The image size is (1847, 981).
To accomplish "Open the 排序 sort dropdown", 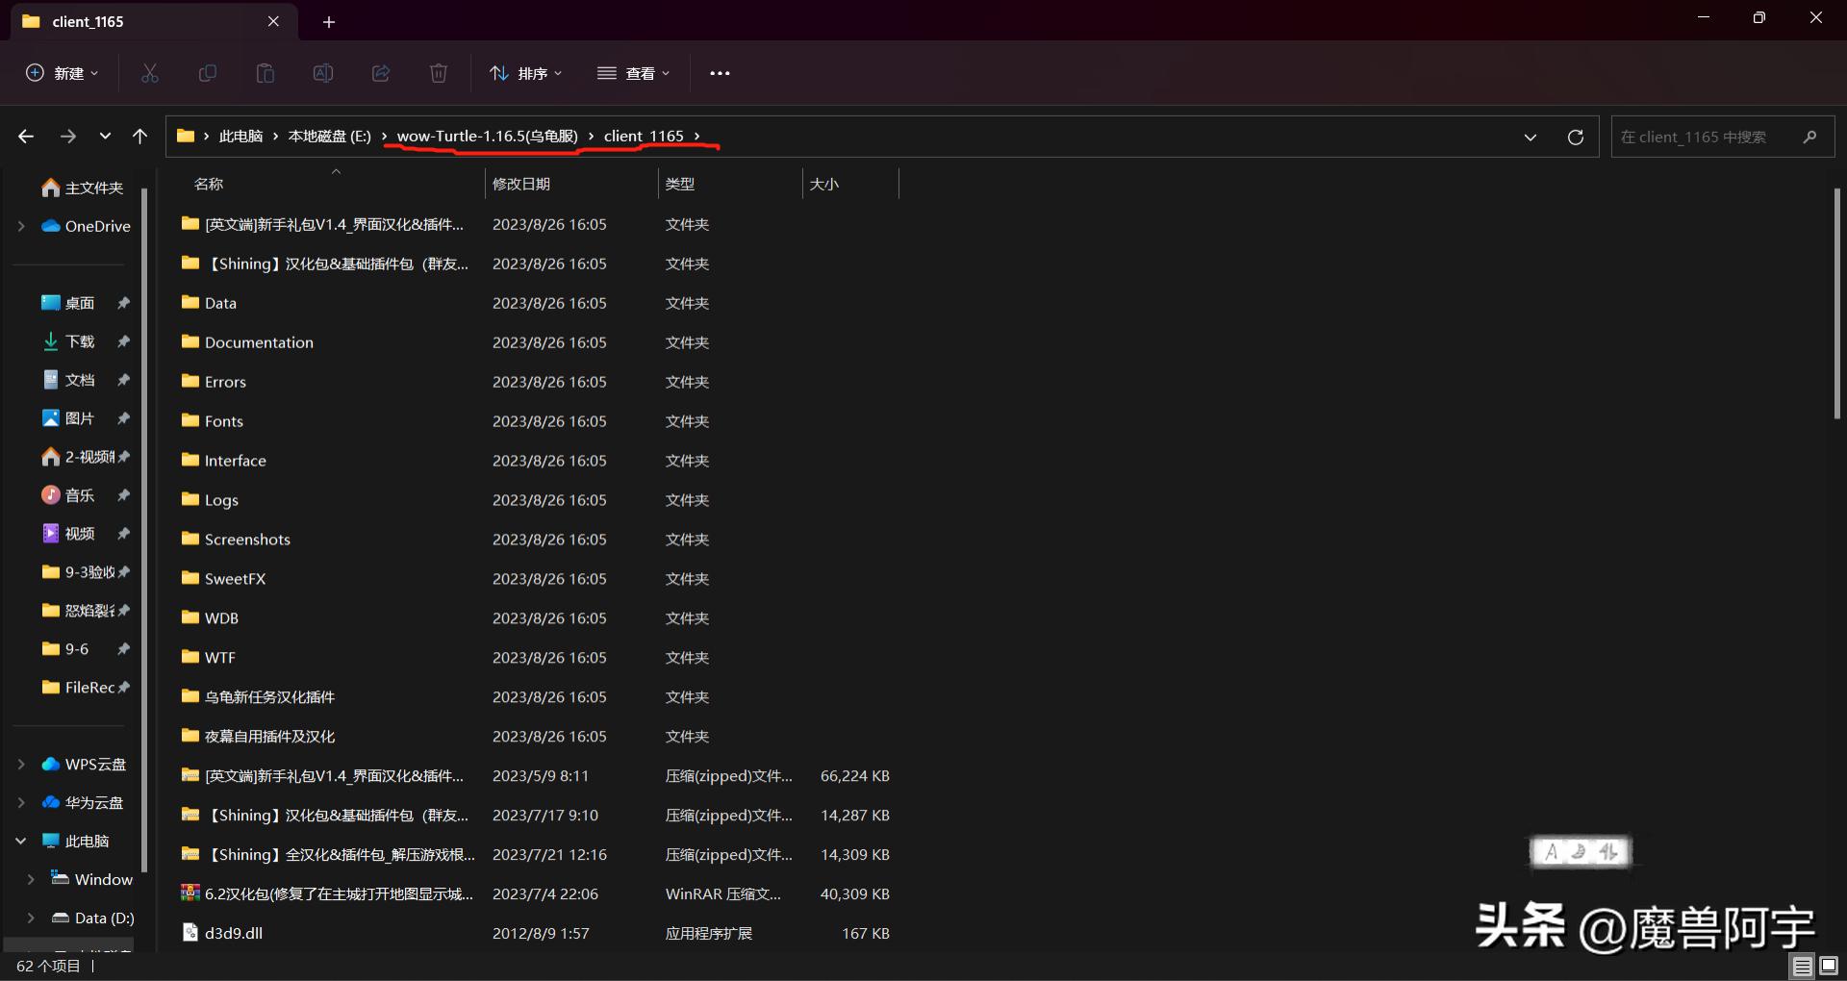I will (525, 73).
